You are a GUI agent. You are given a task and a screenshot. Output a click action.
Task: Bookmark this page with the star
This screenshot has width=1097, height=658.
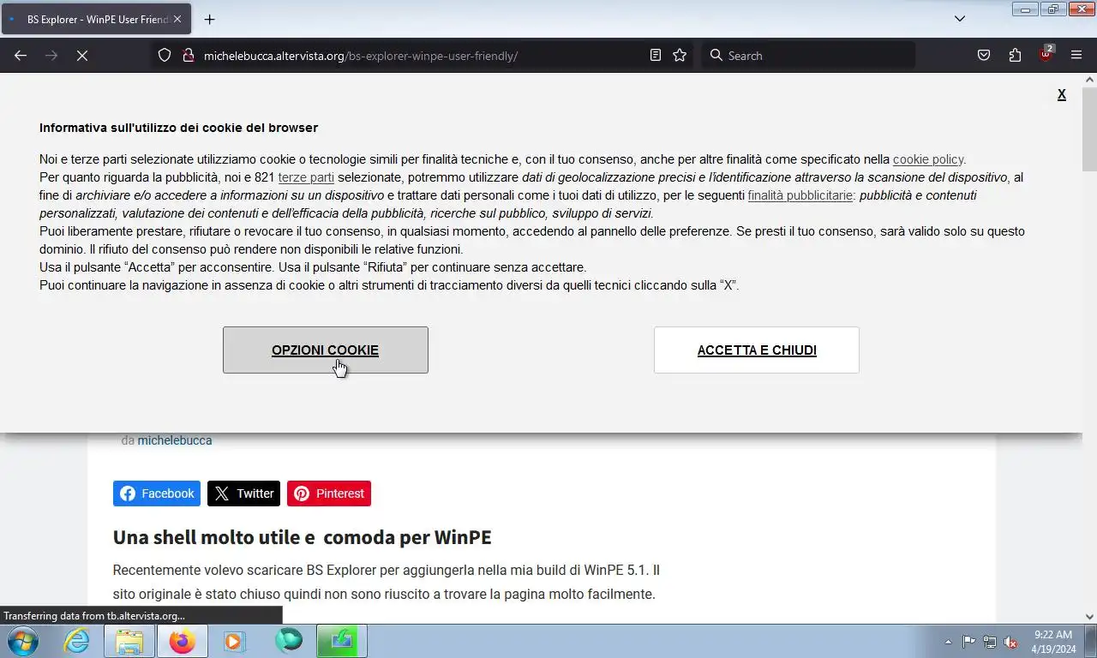pyautogui.click(x=680, y=56)
